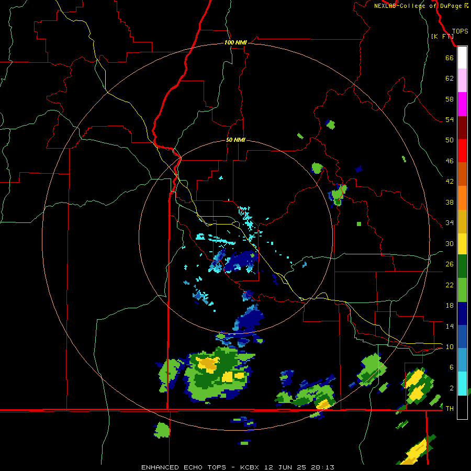Click the 30 value on legend
Image resolution: width=471 pixels, height=471 pixels.
[x=450, y=243]
